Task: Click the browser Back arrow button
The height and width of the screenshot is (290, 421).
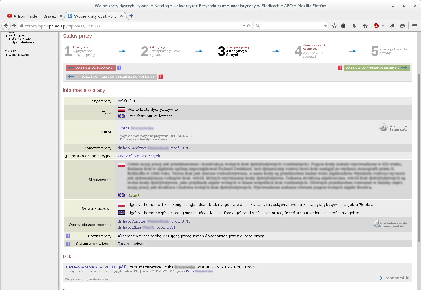Action: pyautogui.click(x=6, y=26)
